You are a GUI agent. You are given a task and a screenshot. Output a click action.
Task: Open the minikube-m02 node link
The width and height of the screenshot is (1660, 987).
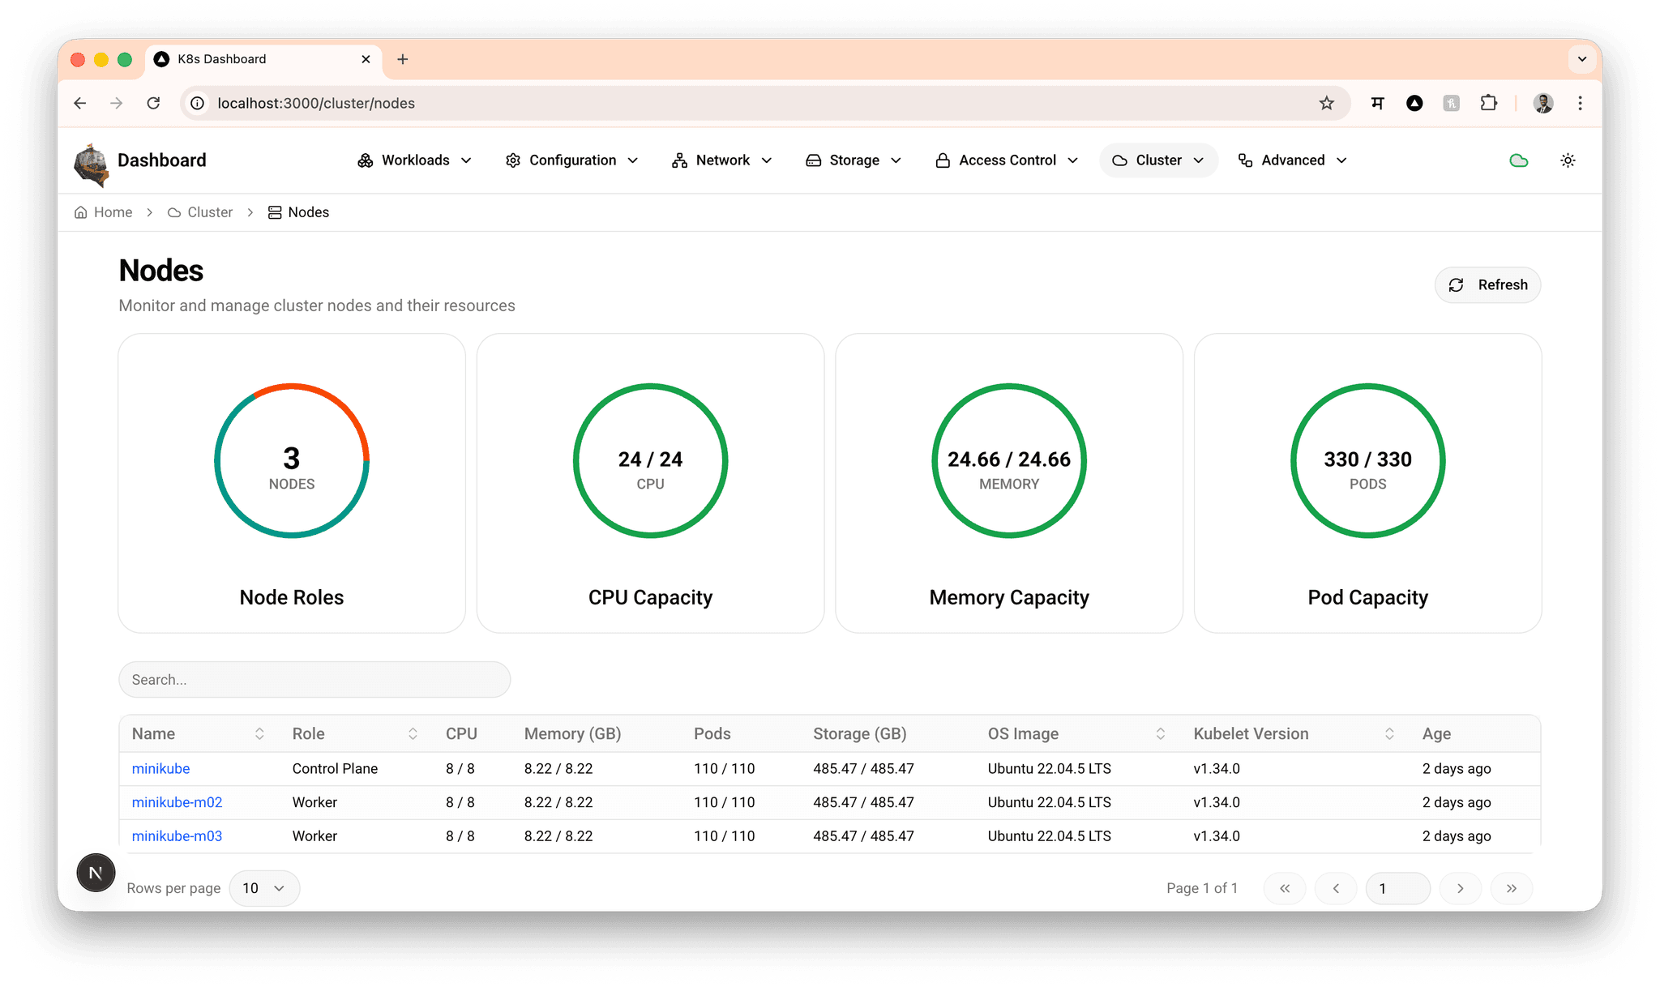click(177, 802)
